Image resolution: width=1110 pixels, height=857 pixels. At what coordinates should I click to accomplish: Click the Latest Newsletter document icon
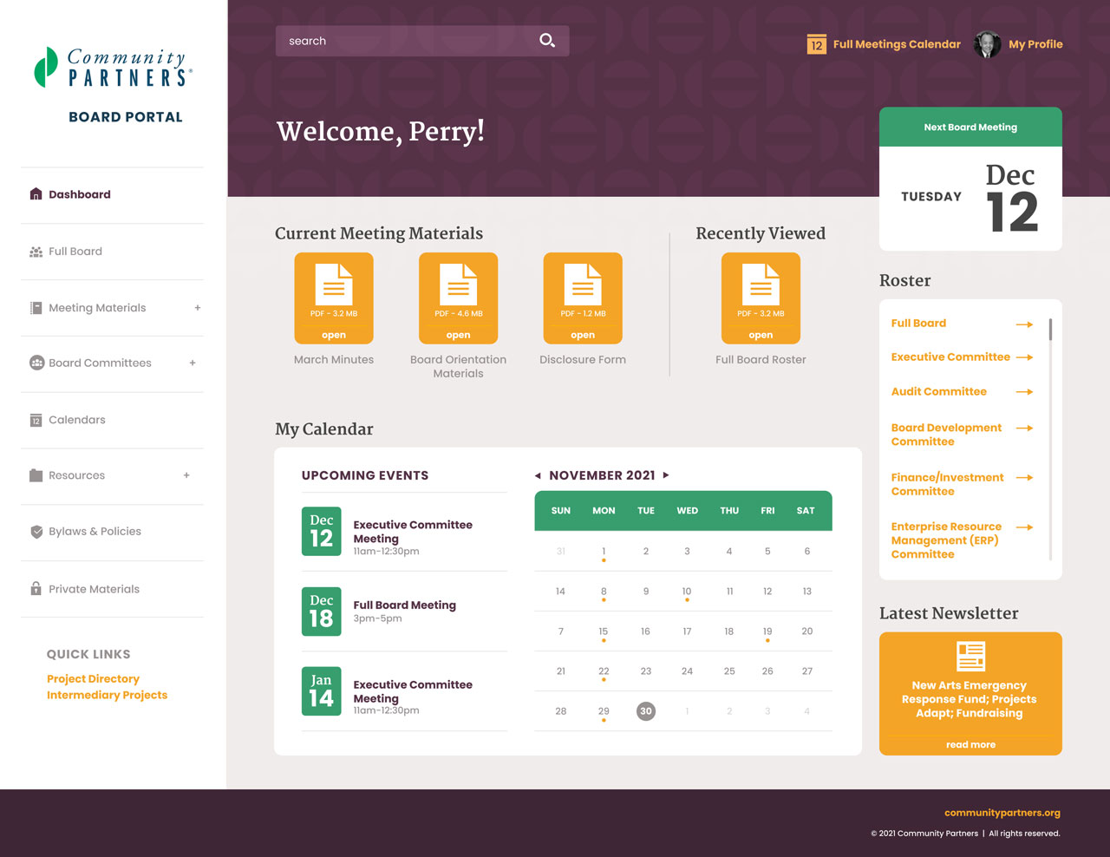coord(970,657)
